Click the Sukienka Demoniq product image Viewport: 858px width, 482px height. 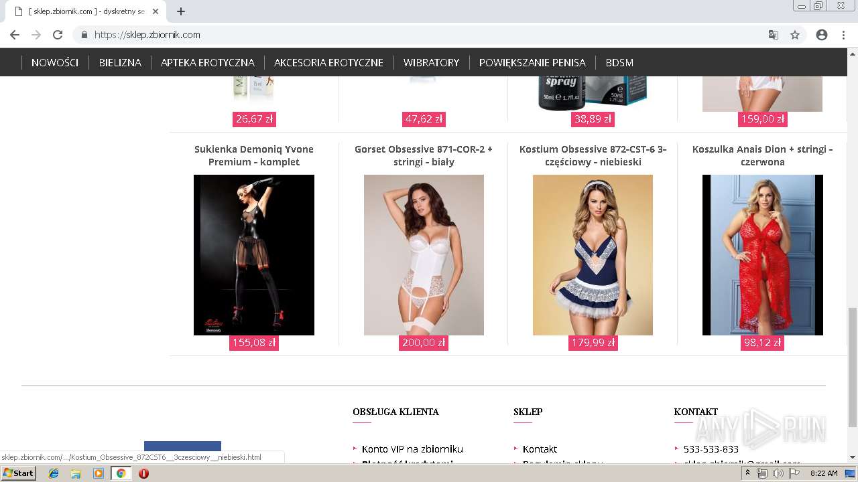pos(254,255)
